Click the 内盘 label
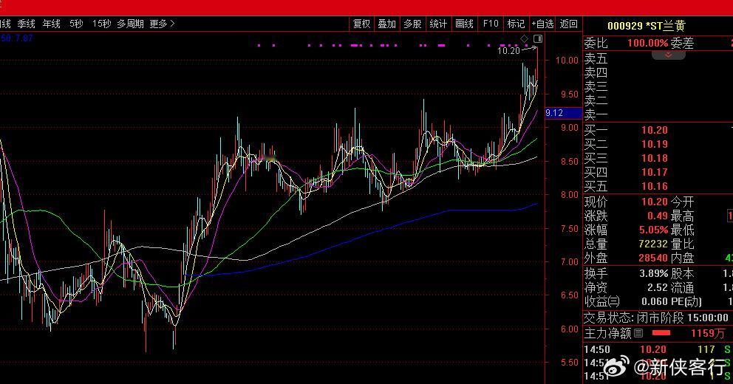 click(x=683, y=258)
